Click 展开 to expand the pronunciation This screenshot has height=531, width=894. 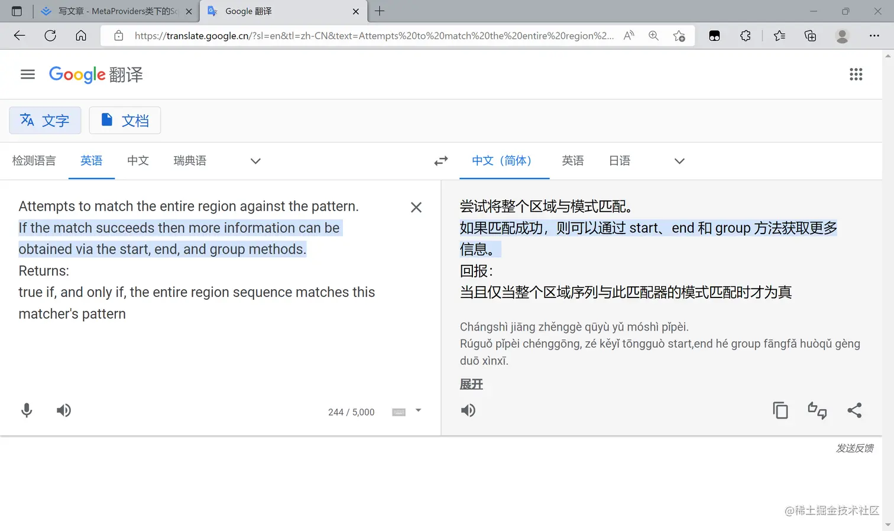pos(471,384)
